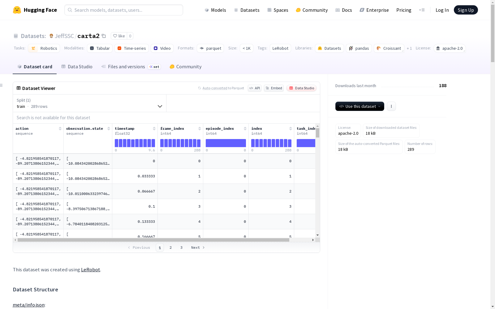Click the JeffSSC user avatar
495x309 pixels.
51,36
